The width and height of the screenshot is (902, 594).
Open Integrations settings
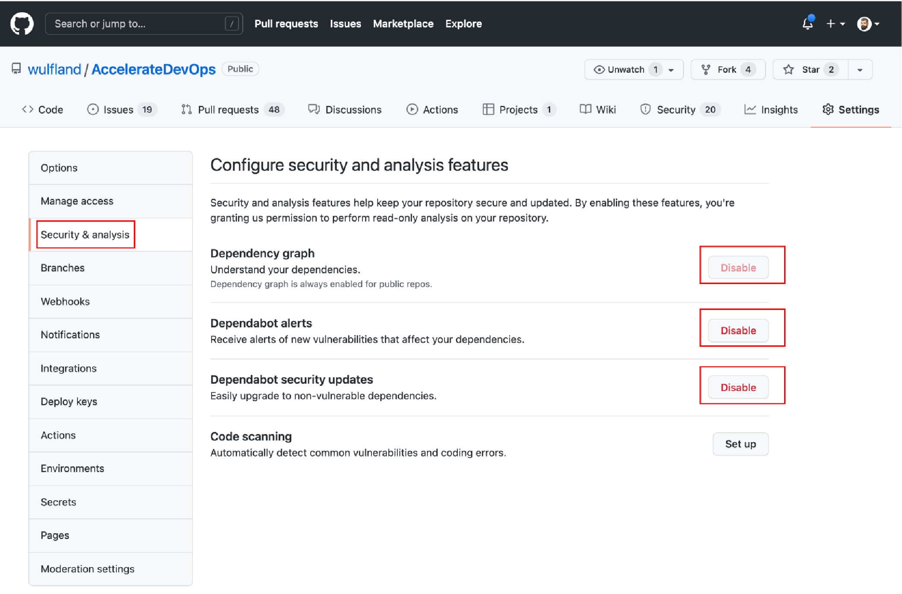[111, 368]
